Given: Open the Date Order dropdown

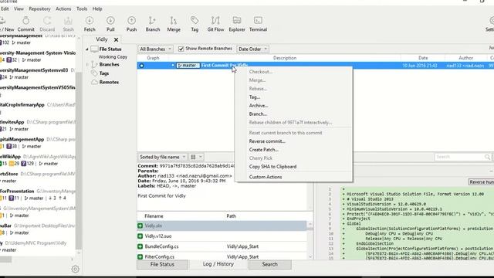Looking at the screenshot, I should [x=252, y=49].
